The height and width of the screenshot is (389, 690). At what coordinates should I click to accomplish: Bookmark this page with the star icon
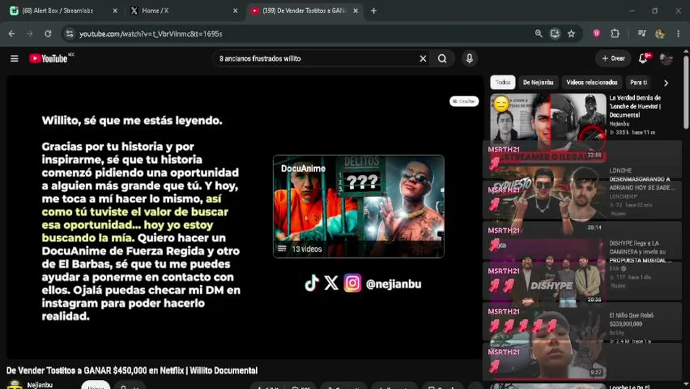click(571, 33)
